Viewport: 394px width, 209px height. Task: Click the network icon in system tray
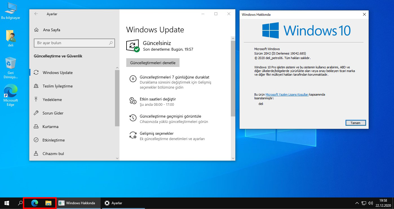point(364,203)
